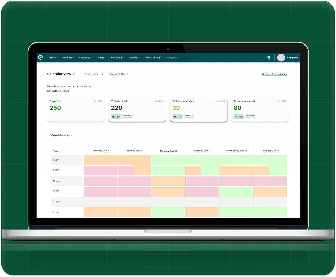Image resolution: width=336 pixels, height=277 pixels.
Task: Click the Sunday Jan 8 column header
Action: tap(134, 151)
